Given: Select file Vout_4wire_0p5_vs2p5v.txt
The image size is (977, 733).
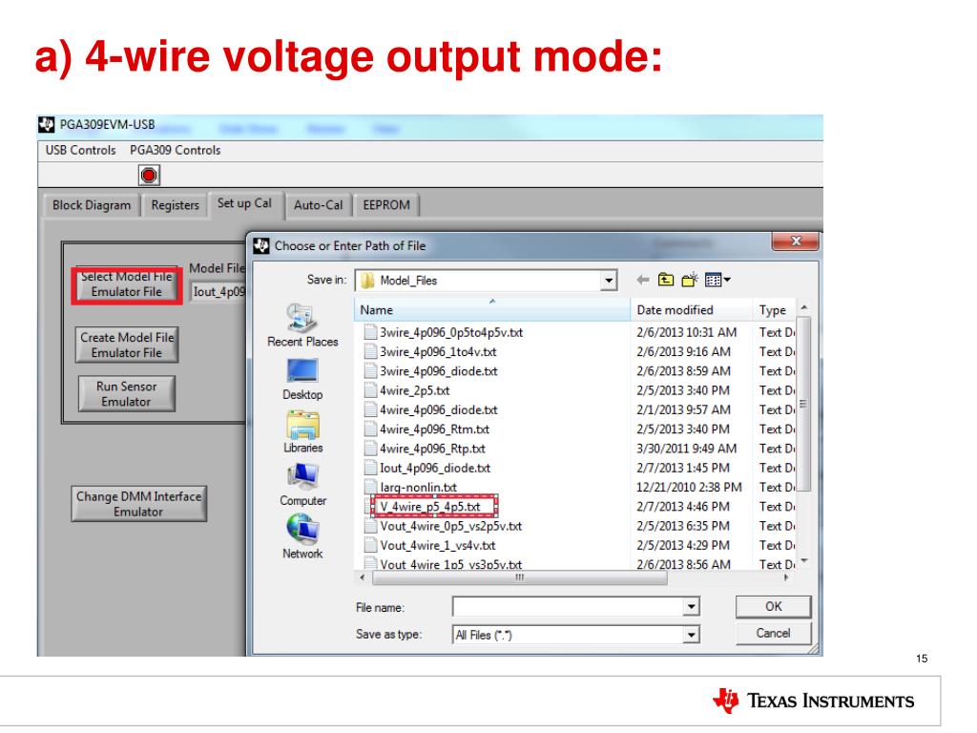Looking at the screenshot, I should [x=451, y=526].
